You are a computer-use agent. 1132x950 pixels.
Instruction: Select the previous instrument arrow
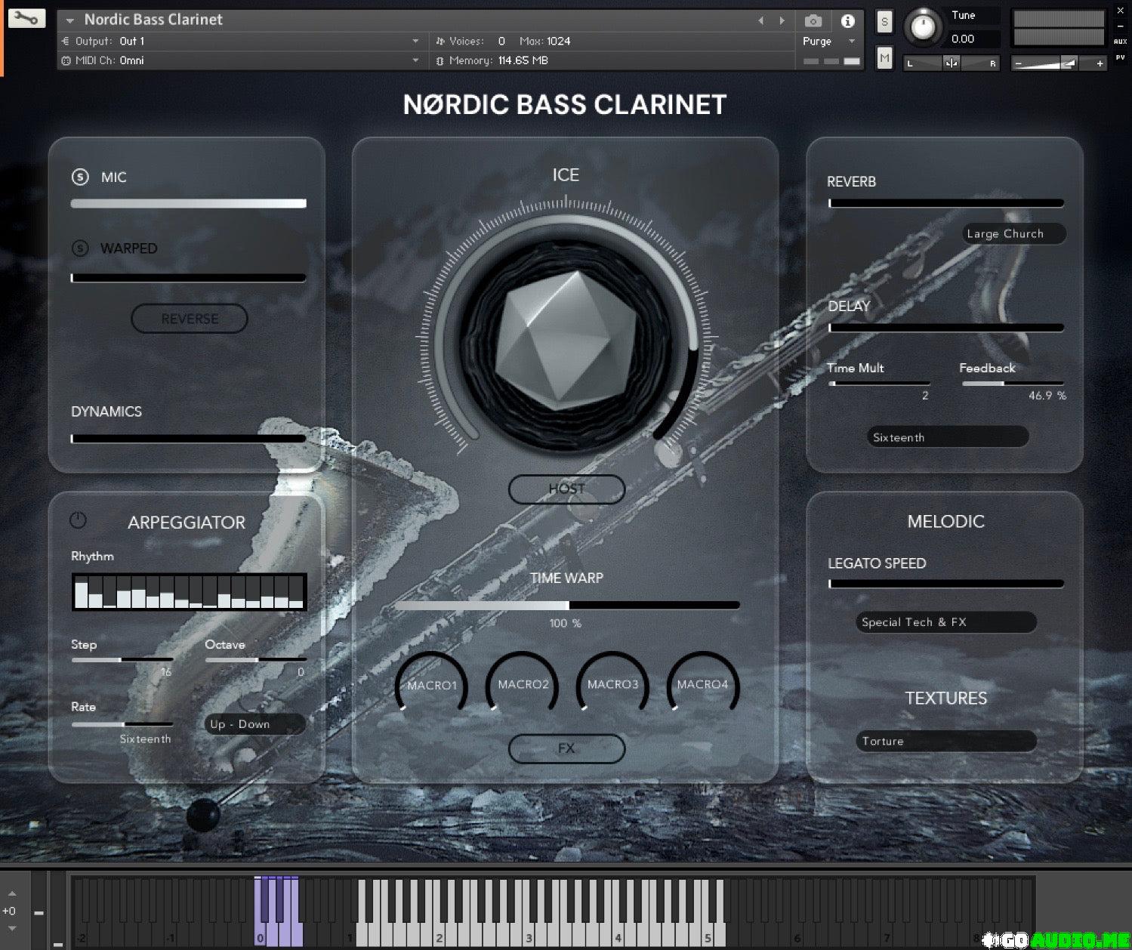[760, 20]
